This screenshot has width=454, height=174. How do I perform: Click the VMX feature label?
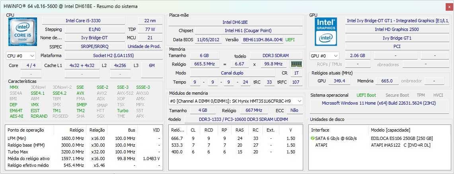(x=35, y=105)
